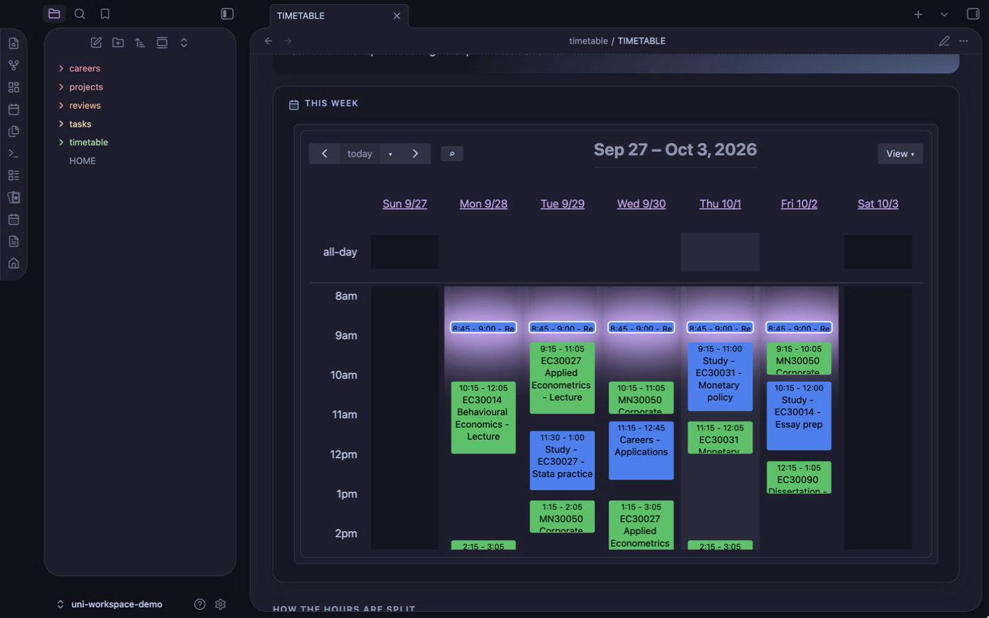Close the TIMETABLE tab
The height and width of the screenshot is (618, 989).
tap(397, 16)
